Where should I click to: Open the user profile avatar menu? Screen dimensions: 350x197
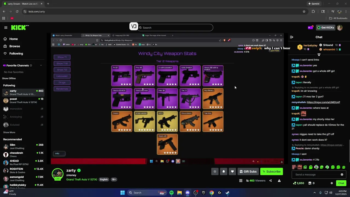(340, 28)
